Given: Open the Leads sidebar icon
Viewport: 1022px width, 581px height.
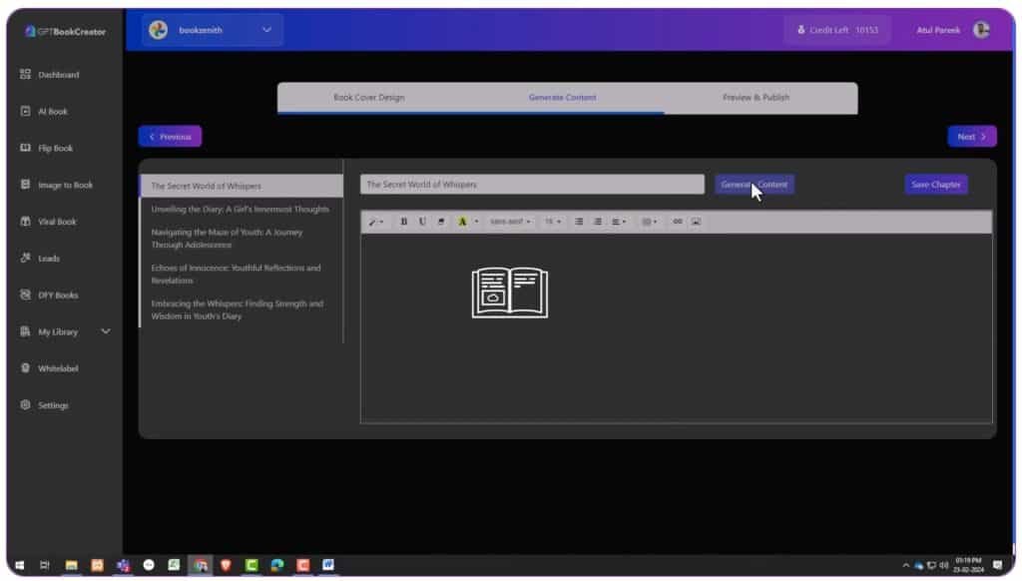Looking at the screenshot, I should click(25, 259).
